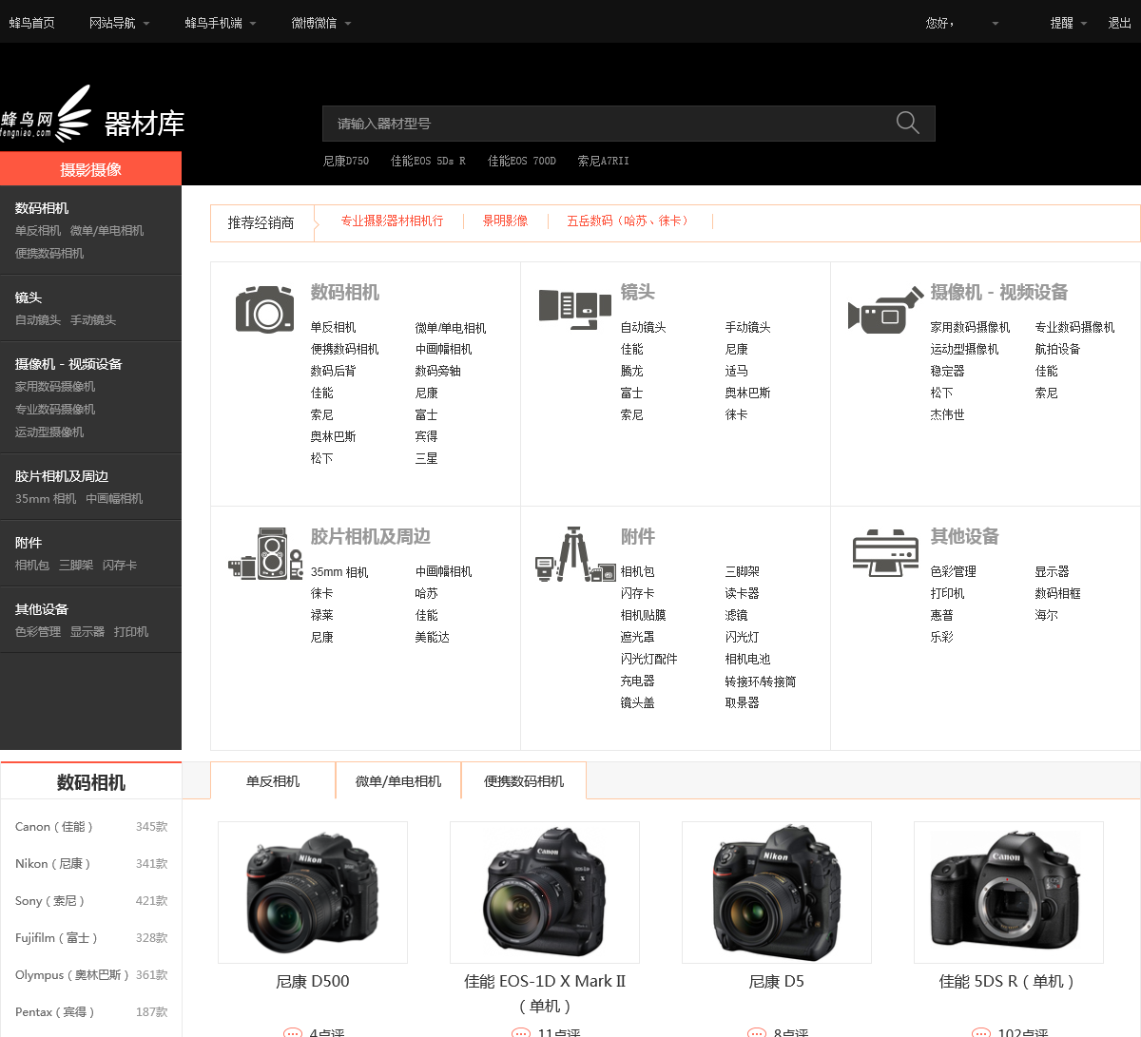
Task: Open the 尼康 D500 product thumbnail
Action: pos(313,893)
